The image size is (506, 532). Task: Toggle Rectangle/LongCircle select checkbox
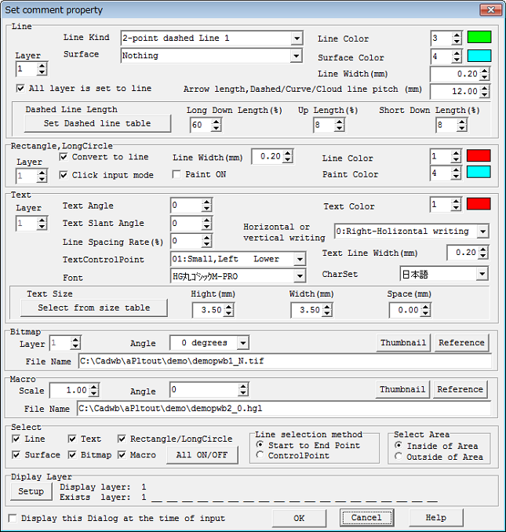(122, 439)
